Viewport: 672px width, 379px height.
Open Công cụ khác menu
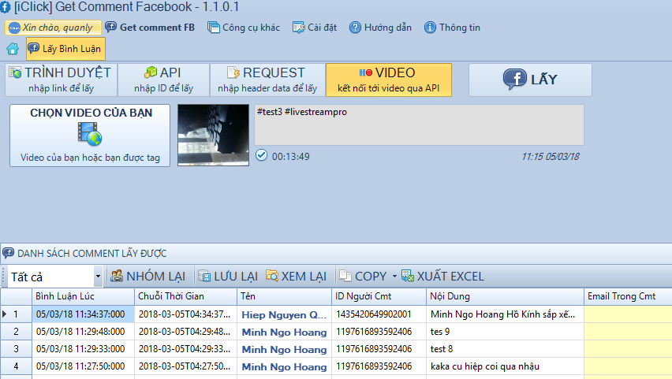(244, 28)
